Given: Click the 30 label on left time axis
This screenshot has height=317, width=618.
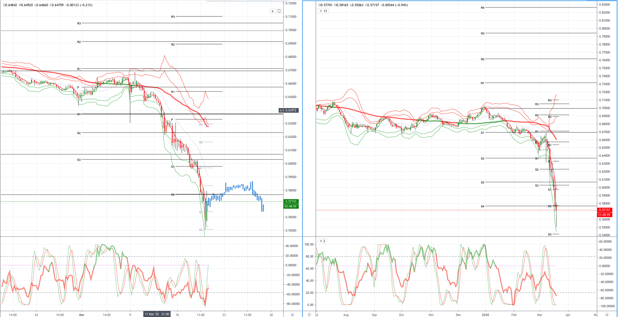Looking at the screenshot, I should click(271, 315).
